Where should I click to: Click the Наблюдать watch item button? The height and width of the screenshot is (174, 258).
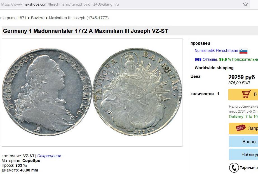[x=243, y=154]
